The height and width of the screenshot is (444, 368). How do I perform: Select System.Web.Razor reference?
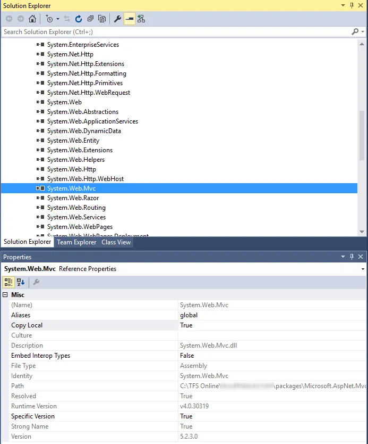point(73,198)
